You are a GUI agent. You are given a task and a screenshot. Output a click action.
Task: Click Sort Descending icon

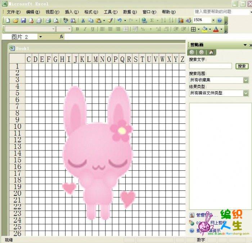[171, 21]
